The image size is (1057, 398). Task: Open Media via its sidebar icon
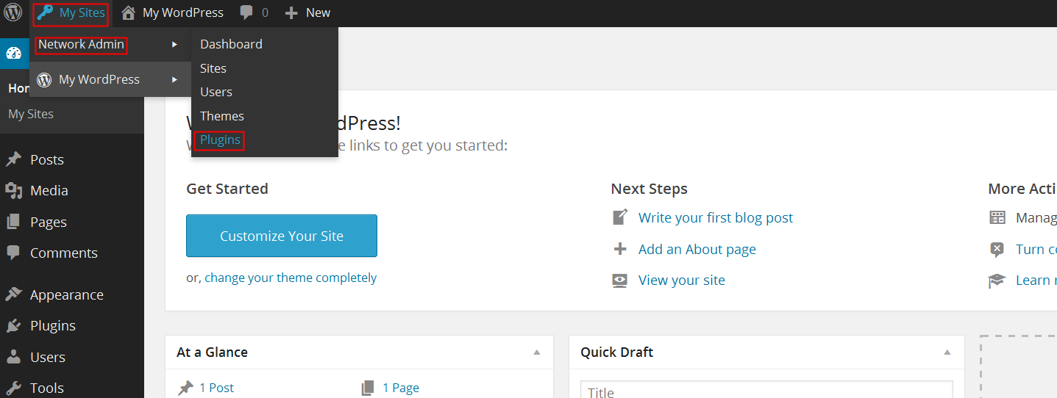[13, 191]
